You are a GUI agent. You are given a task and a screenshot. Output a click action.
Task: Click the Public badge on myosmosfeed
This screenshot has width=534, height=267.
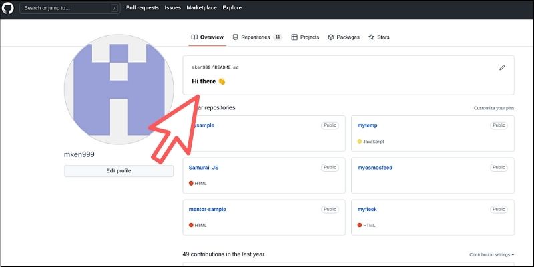point(499,168)
